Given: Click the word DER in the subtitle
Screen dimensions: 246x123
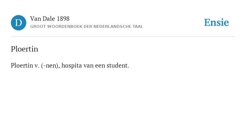Looking at the screenshot, I should click(x=88, y=27).
